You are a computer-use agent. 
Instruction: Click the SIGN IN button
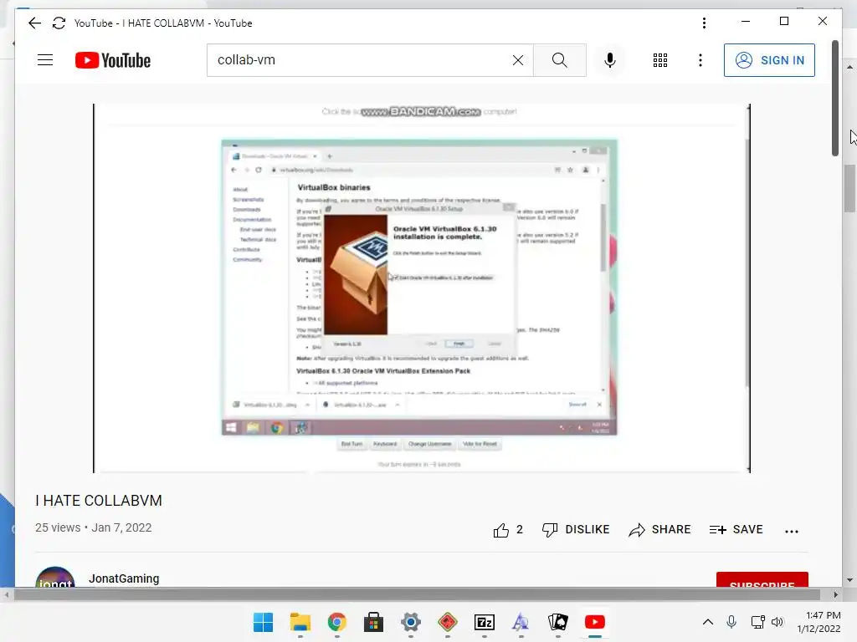point(769,60)
